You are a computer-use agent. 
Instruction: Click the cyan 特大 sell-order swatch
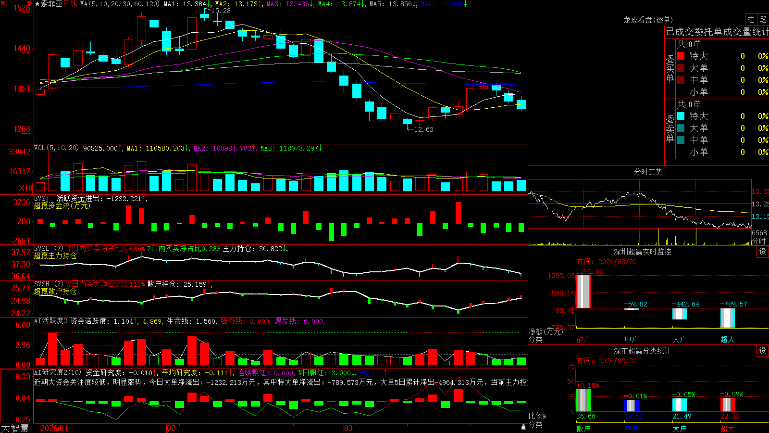click(x=681, y=116)
